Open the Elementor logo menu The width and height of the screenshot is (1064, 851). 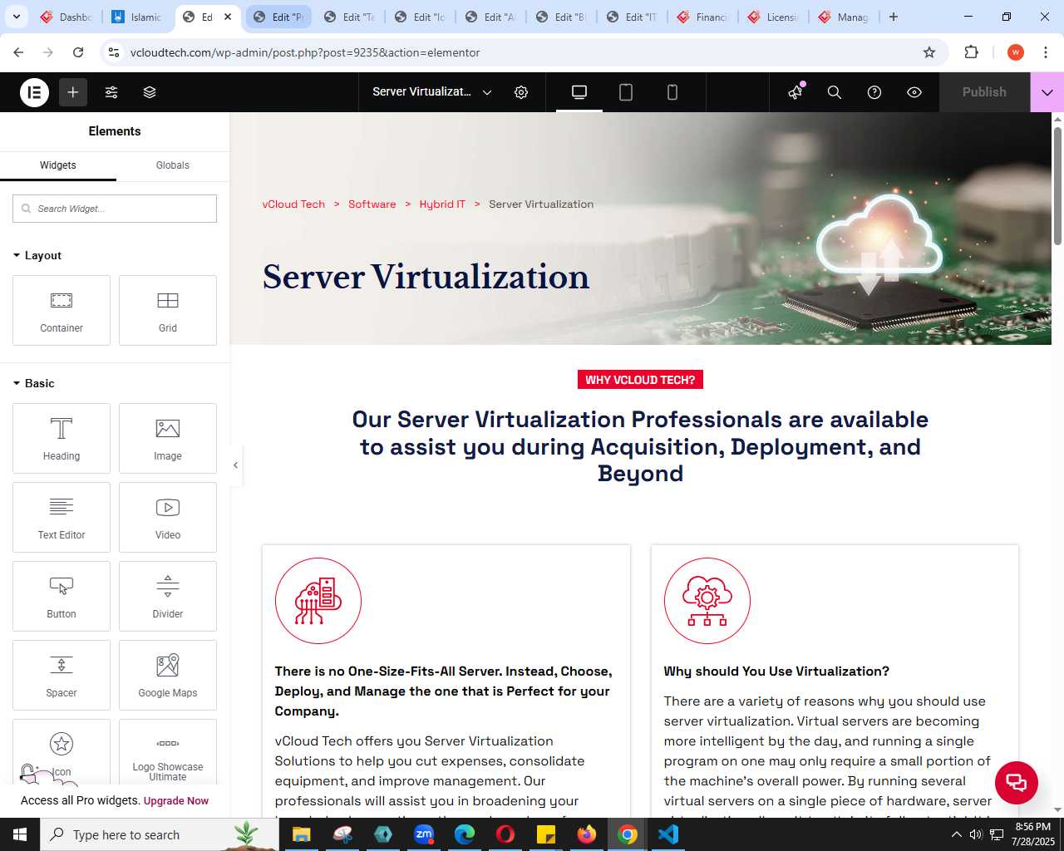[x=35, y=92]
